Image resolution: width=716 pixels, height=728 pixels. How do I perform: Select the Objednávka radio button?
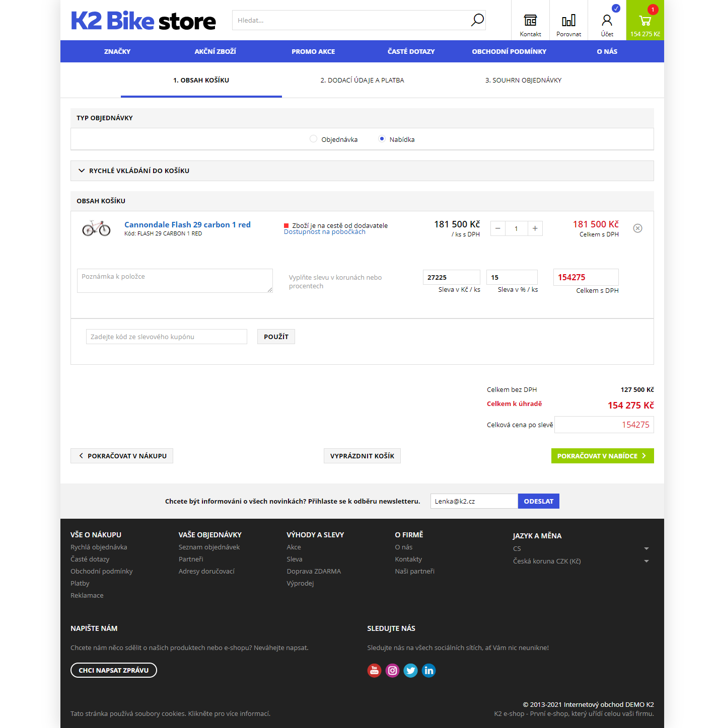tap(313, 139)
